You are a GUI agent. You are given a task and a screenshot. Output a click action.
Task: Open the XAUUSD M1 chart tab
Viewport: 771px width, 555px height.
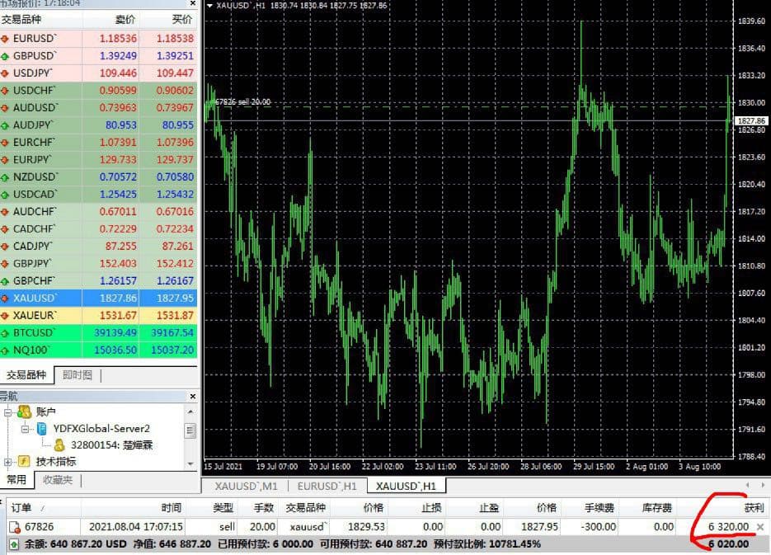tap(246, 486)
